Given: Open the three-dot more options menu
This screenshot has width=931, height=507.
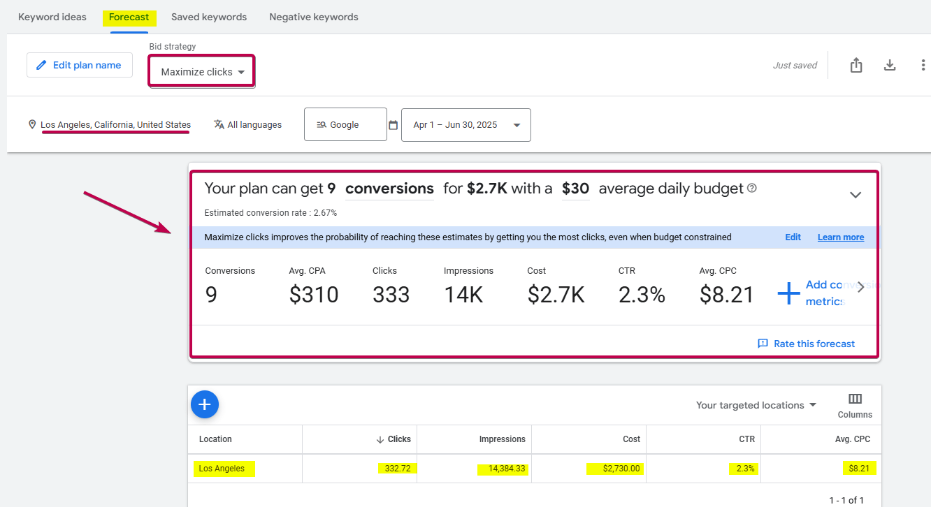Looking at the screenshot, I should [923, 65].
